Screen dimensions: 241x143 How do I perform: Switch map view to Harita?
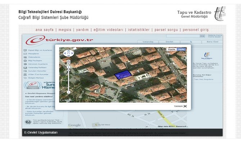[x=172, y=49]
